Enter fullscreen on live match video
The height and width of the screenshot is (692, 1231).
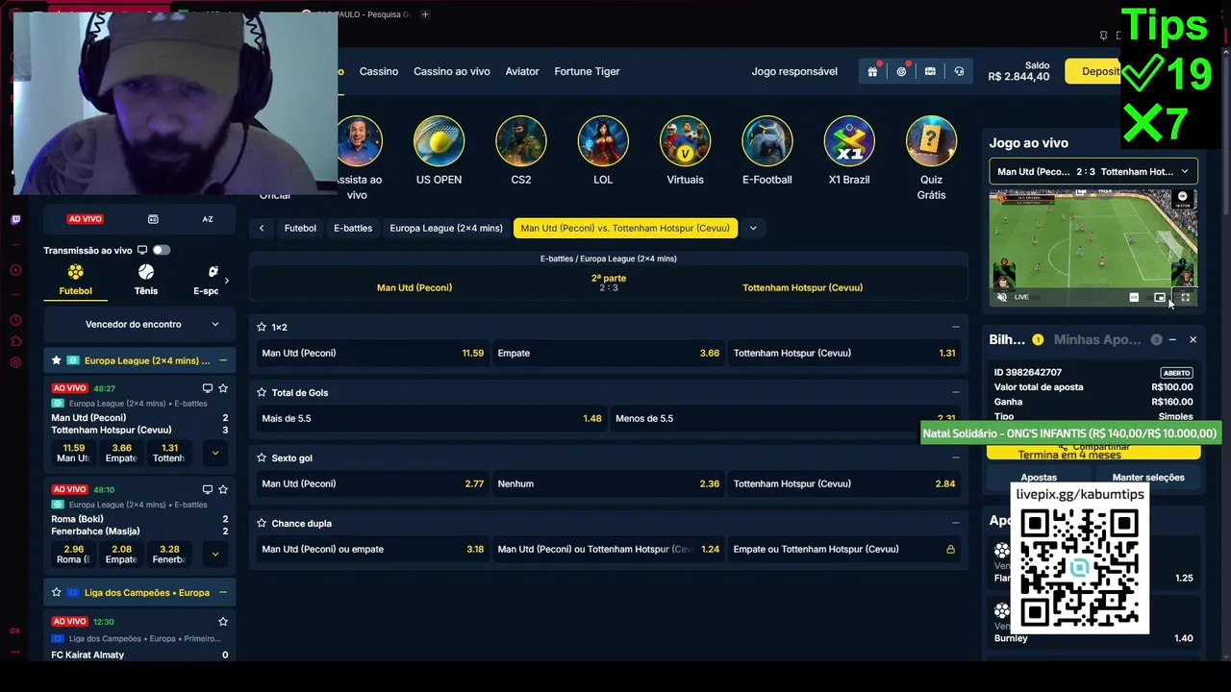1186,297
